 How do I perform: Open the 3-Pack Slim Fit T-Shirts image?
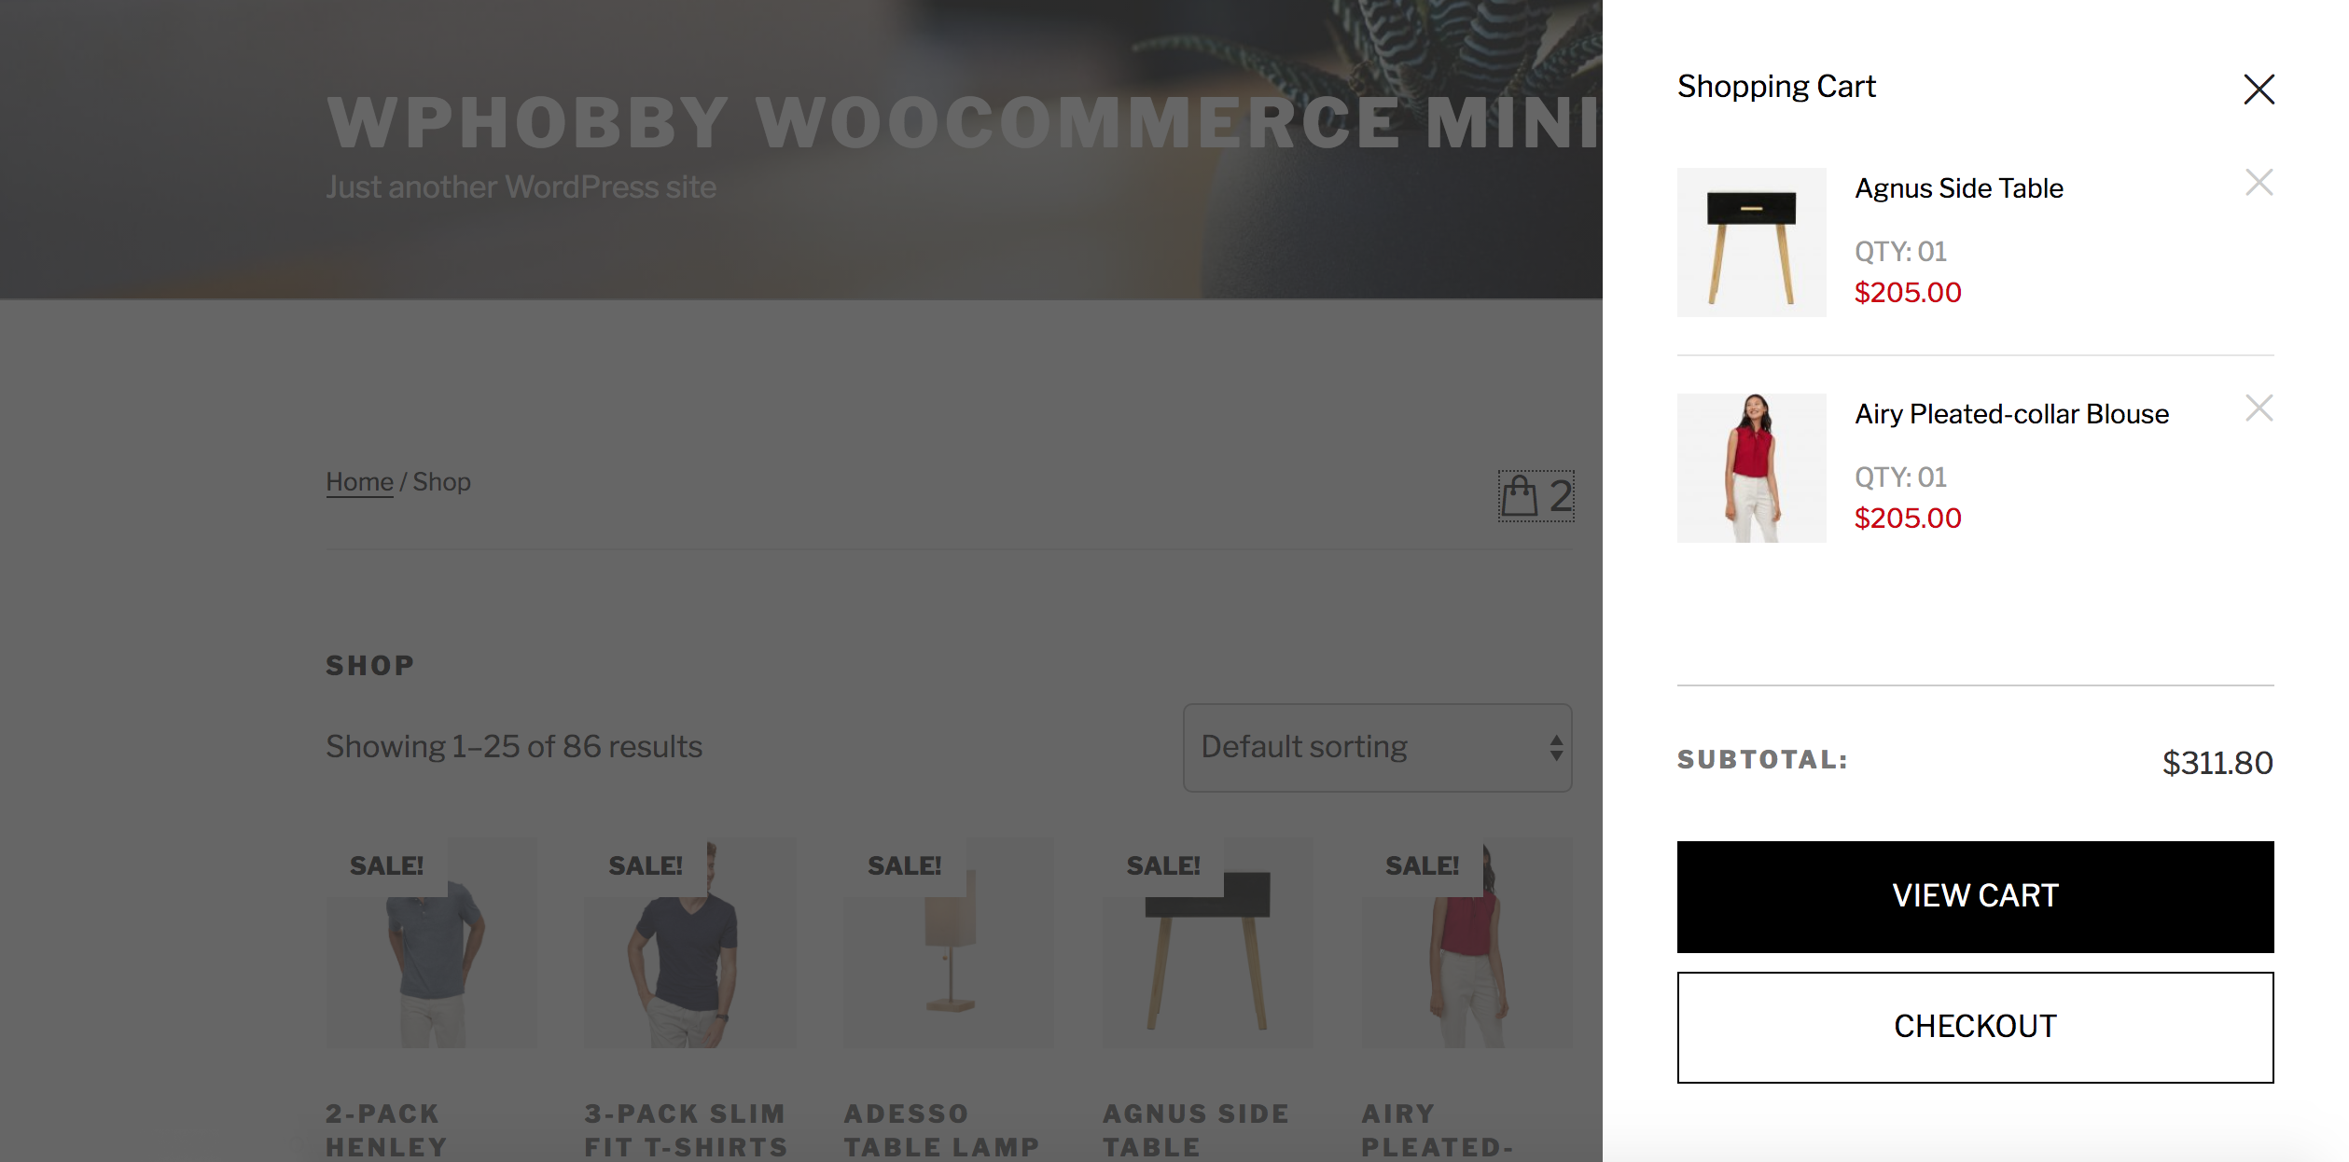pyautogui.click(x=689, y=943)
